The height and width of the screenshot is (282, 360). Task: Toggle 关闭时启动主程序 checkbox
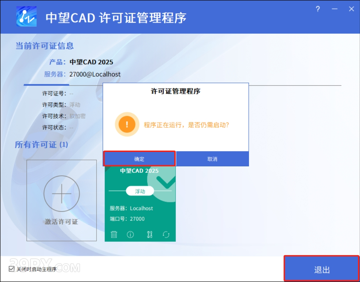[11, 269]
